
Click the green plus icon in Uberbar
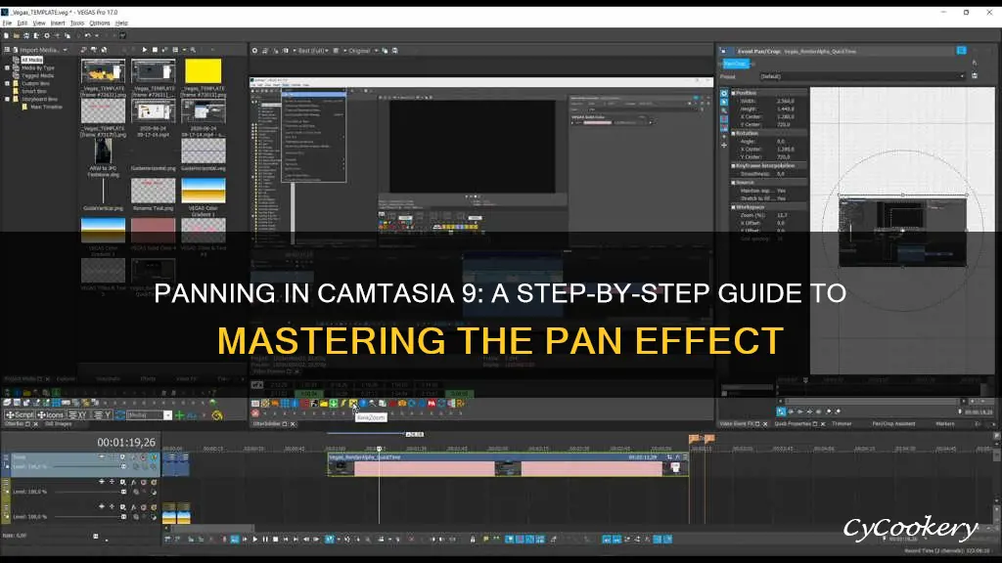[180, 415]
